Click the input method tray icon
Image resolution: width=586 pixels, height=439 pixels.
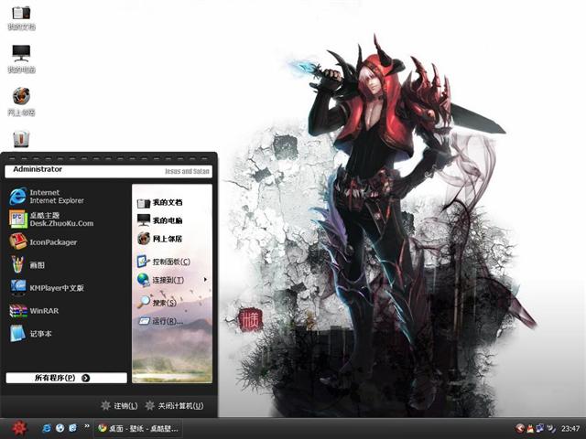(551, 429)
